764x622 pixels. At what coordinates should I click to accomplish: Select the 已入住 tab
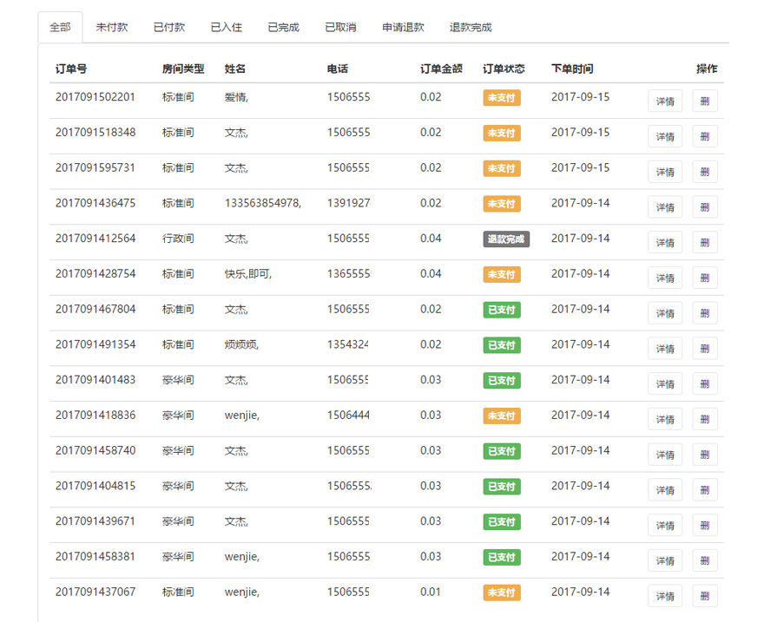[x=227, y=28]
